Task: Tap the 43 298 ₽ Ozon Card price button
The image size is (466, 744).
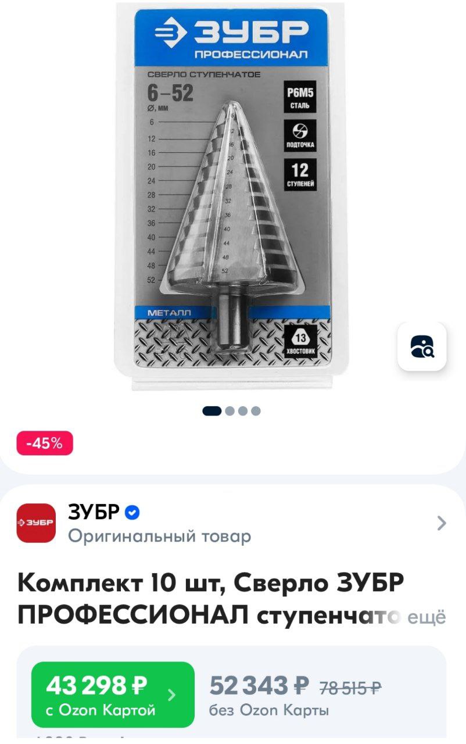Action: (113, 695)
